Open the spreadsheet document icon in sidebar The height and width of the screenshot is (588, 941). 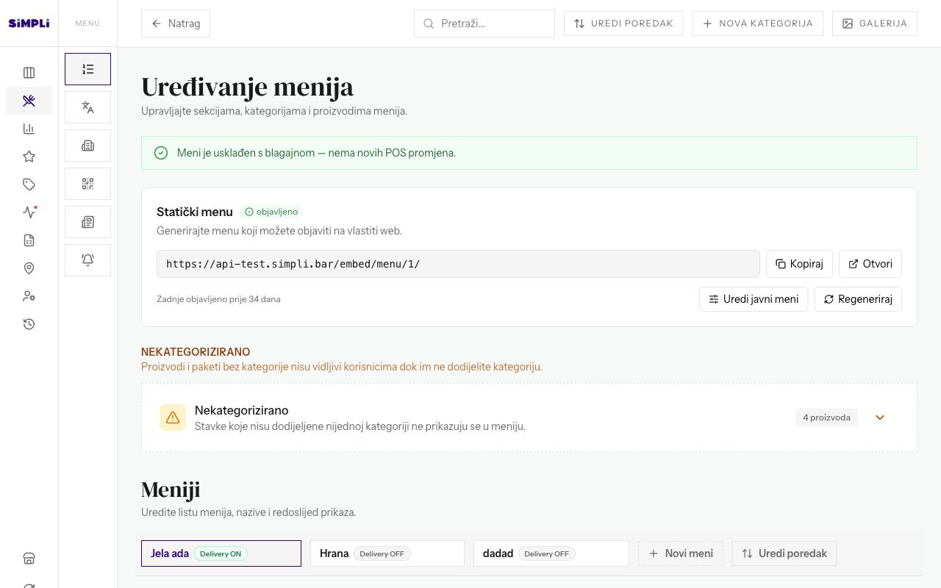(29, 240)
